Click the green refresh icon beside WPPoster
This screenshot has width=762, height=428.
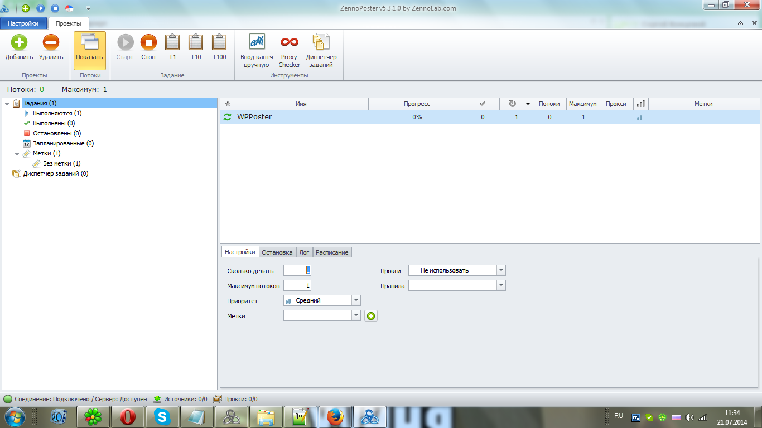[x=227, y=117]
